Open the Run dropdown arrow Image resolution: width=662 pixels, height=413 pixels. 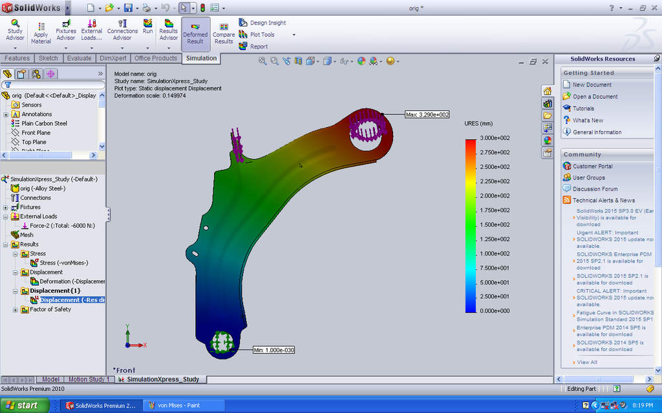(148, 48)
